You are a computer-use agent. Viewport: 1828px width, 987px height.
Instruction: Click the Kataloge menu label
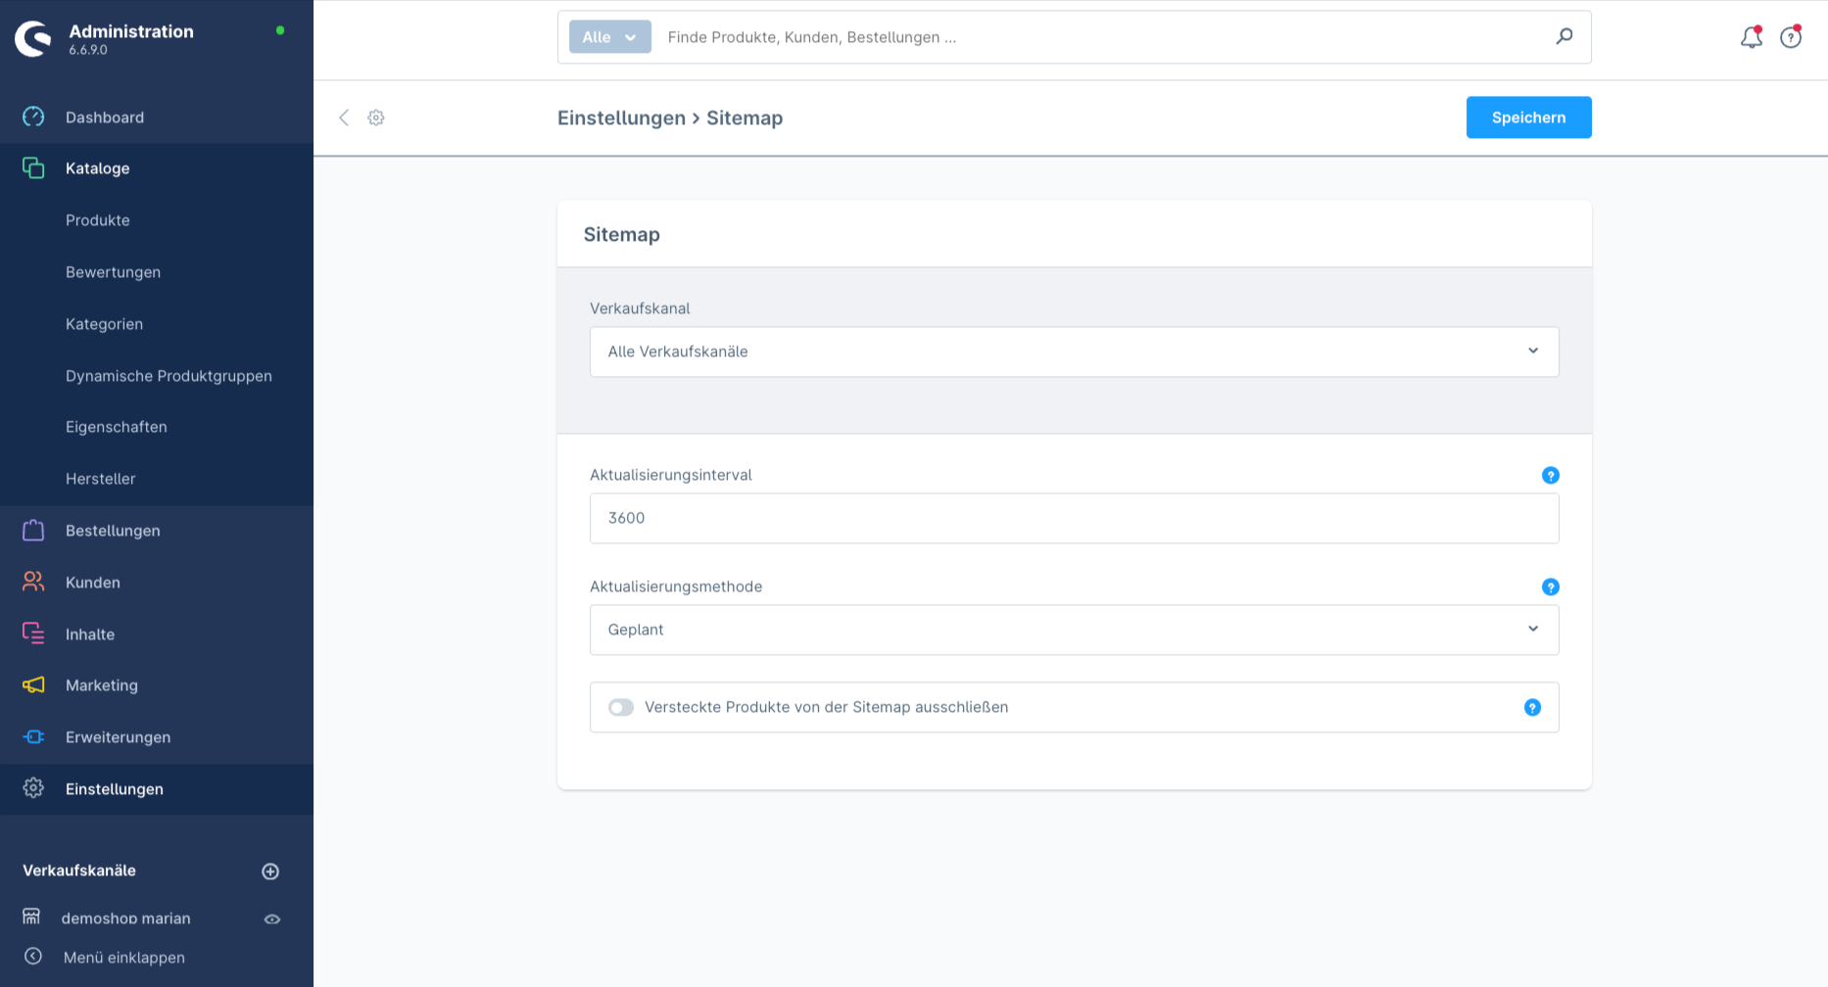point(98,168)
